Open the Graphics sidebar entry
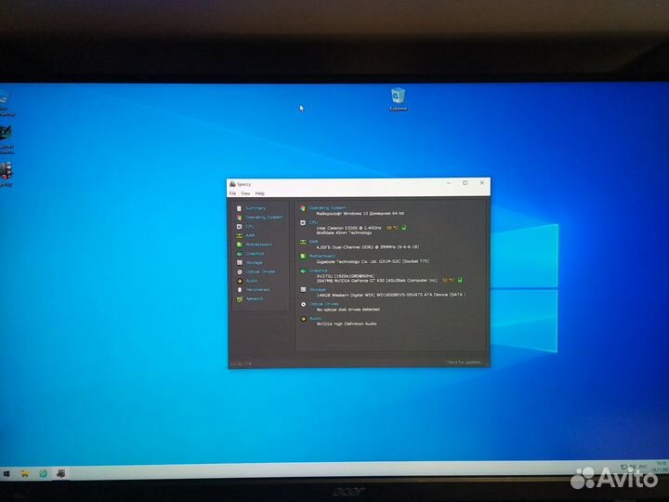Viewport: 669px width, 502px height. click(255, 254)
